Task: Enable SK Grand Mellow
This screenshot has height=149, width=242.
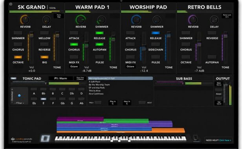Action: pos(44,33)
